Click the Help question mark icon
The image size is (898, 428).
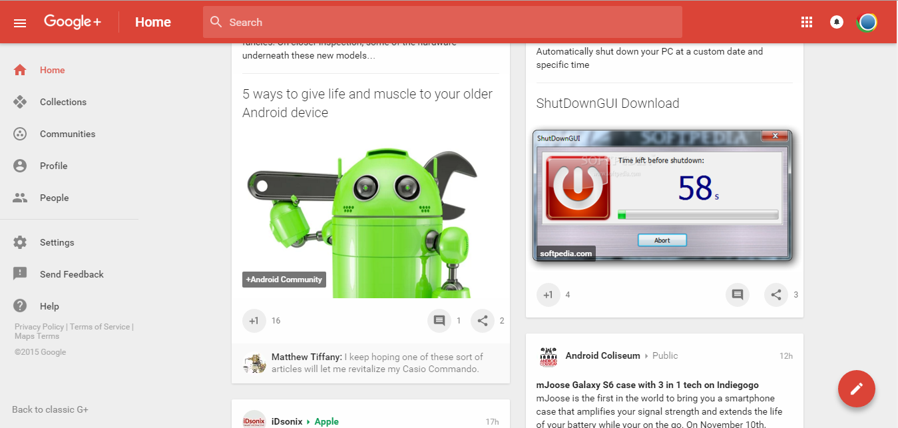click(x=20, y=306)
